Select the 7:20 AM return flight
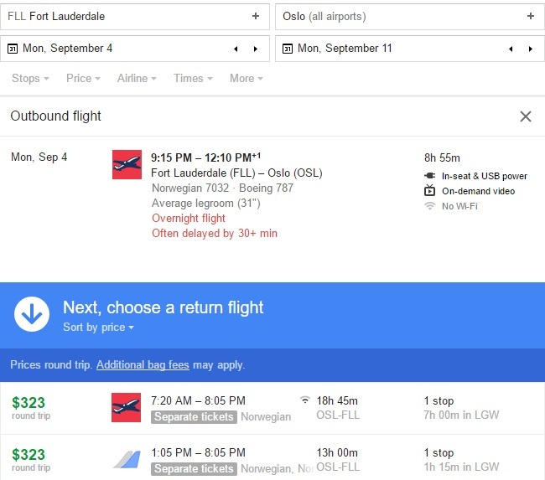 (272, 408)
